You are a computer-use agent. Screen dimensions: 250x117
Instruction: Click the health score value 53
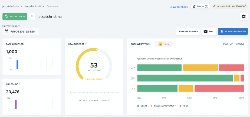94,65
